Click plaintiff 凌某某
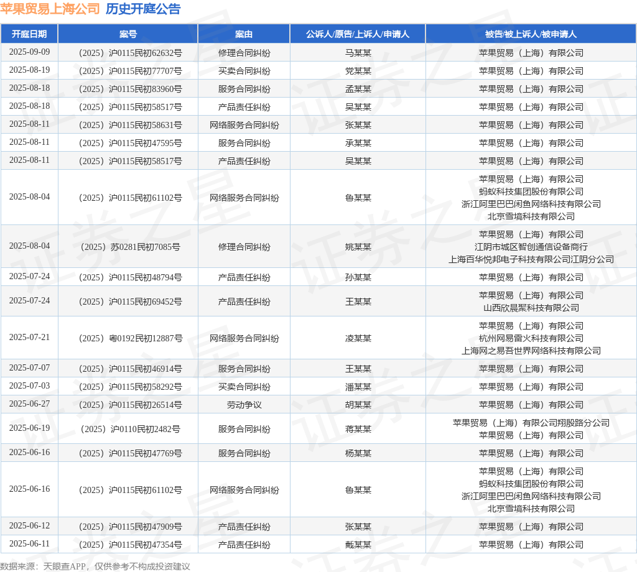637x572 pixels. (358, 338)
